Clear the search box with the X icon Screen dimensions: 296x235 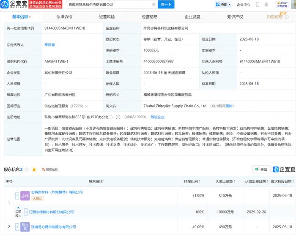coord(154,4)
